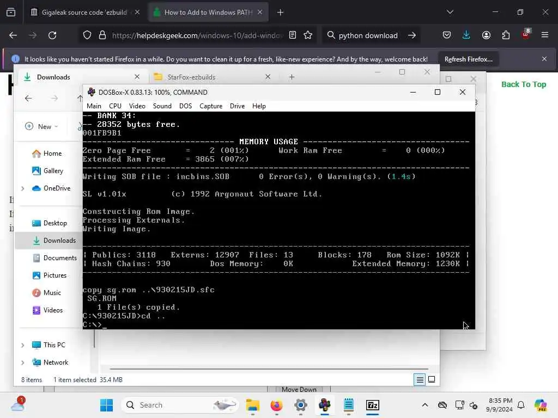Image resolution: width=558 pixels, height=418 pixels.
Task: Open the DOS menu in DOSBox-X
Action: point(185,106)
